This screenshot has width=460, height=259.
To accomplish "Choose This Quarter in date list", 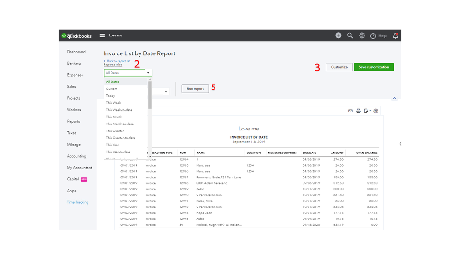I will [115, 131].
